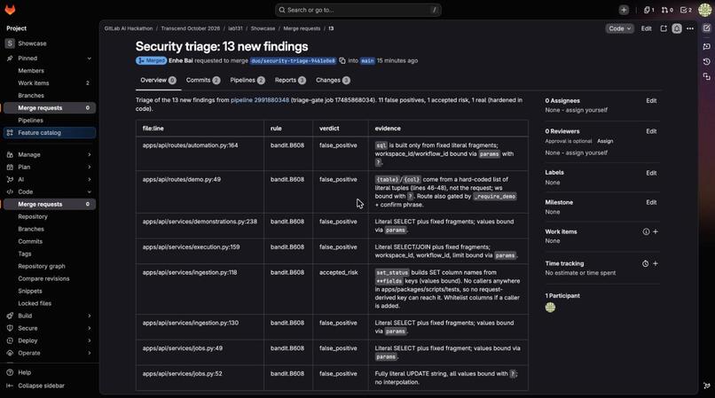Click the AI section icon
Screen dimensions: 715x398
pyautogui.click(x=10, y=179)
